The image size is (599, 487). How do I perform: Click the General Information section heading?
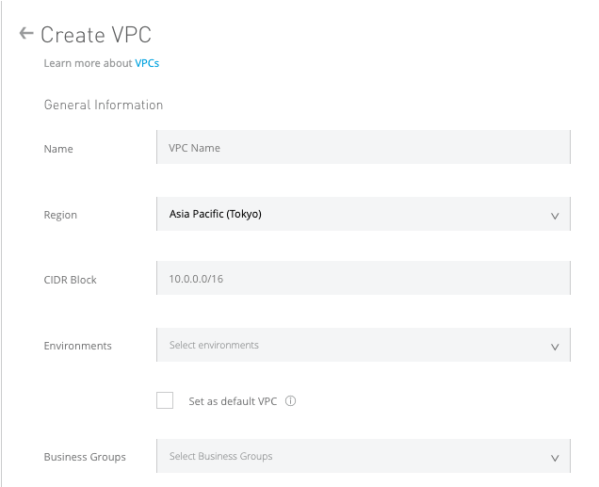(x=104, y=105)
